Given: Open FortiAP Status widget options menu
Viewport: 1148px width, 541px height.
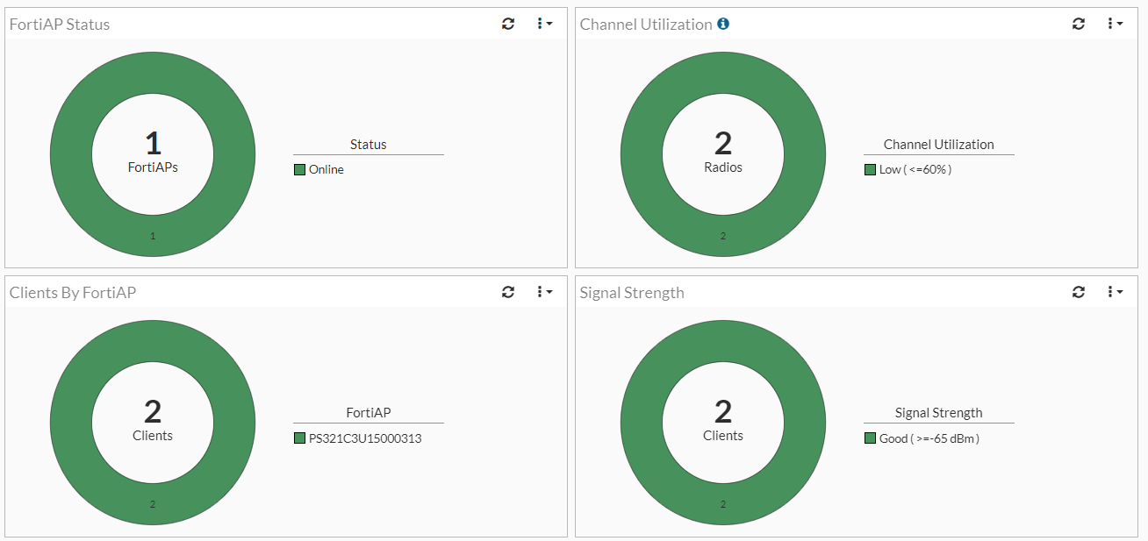Looking at the screenshot, I should [x=544, y=24].
